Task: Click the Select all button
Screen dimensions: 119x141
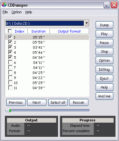Action: coord(58,102)
